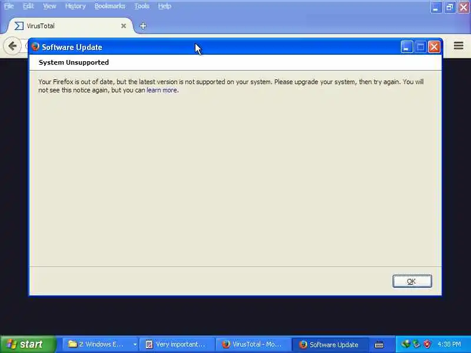The width and height of the screenshot is (471, 353).
Task: Open the Edit menu in Firefox
Action: (x=28, y=6)
